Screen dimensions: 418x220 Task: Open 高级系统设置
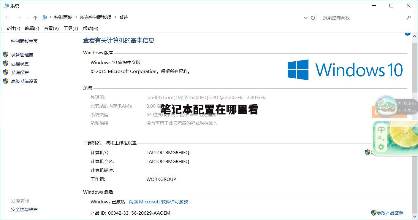24,81
